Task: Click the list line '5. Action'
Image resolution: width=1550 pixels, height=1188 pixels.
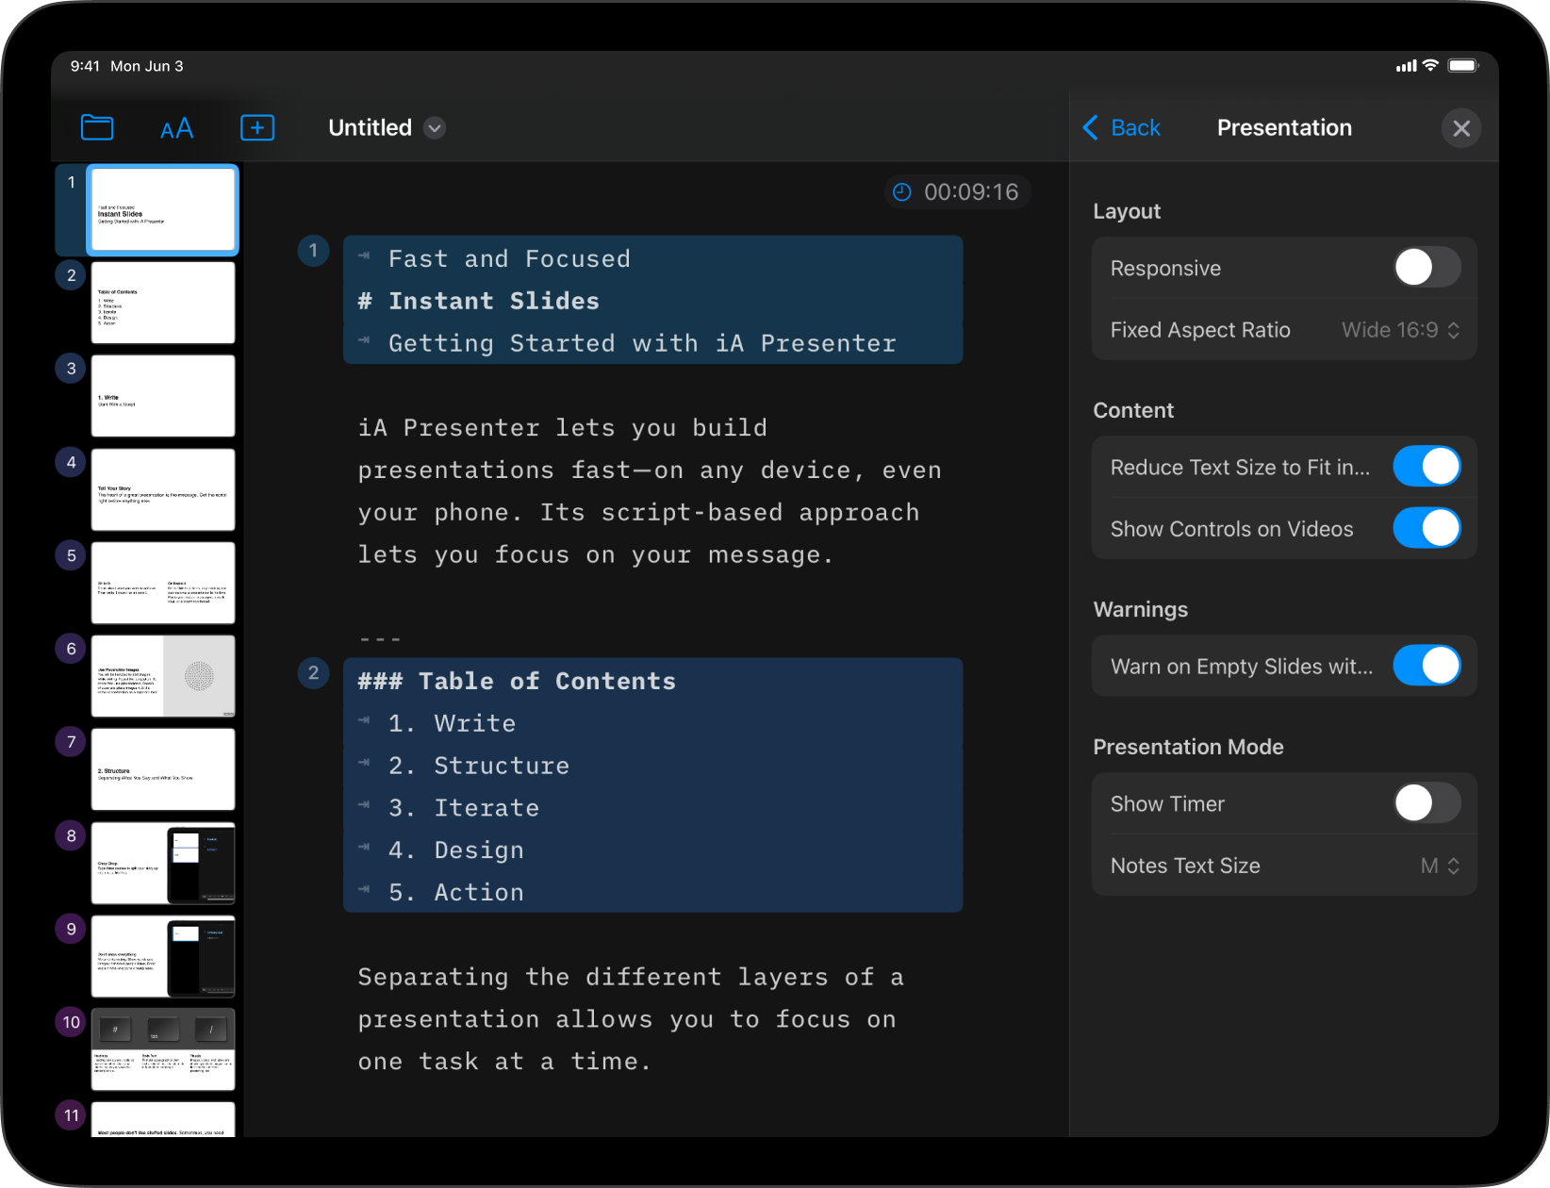Action: coord(456,892)
